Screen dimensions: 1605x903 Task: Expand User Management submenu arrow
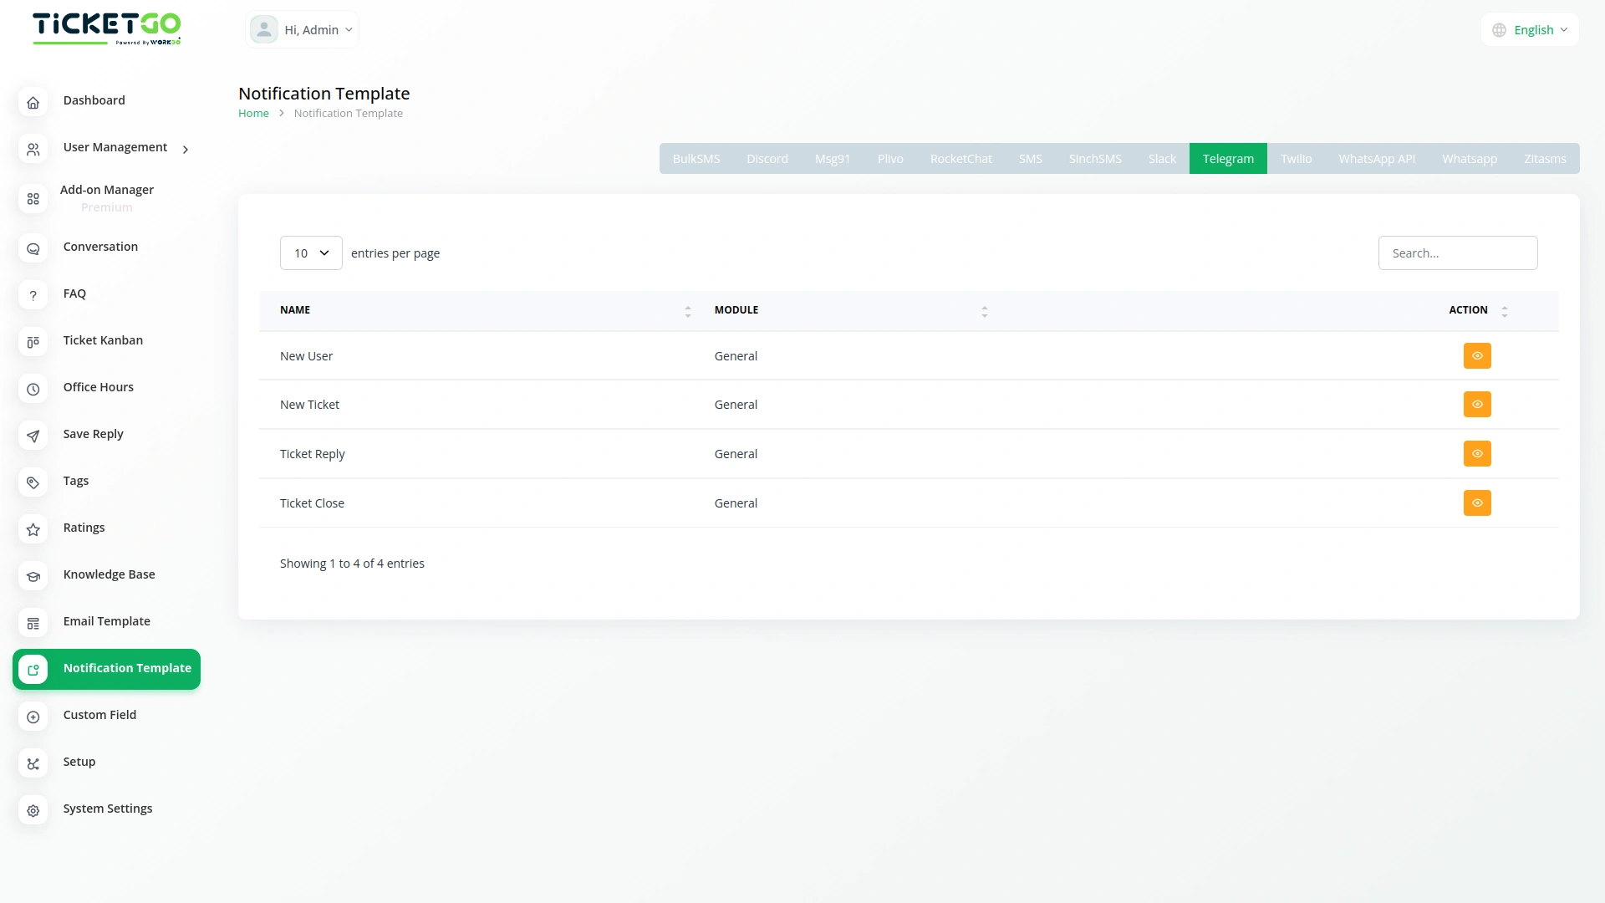(x=186, y=150)
